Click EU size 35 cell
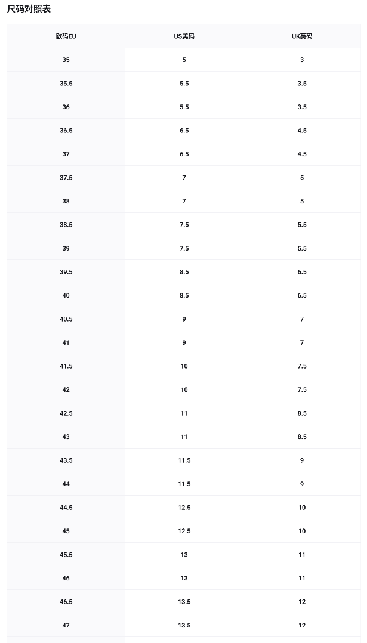367x643 pixels. tap(66, 60)
